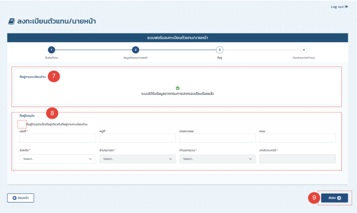Select step 1 ยืนยันตัวตน circle

coord(52,49)
